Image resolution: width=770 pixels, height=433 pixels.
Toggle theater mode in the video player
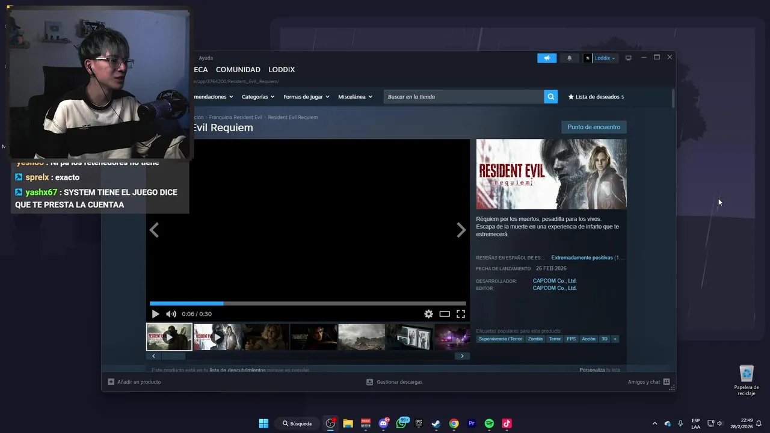click(445, 314)
